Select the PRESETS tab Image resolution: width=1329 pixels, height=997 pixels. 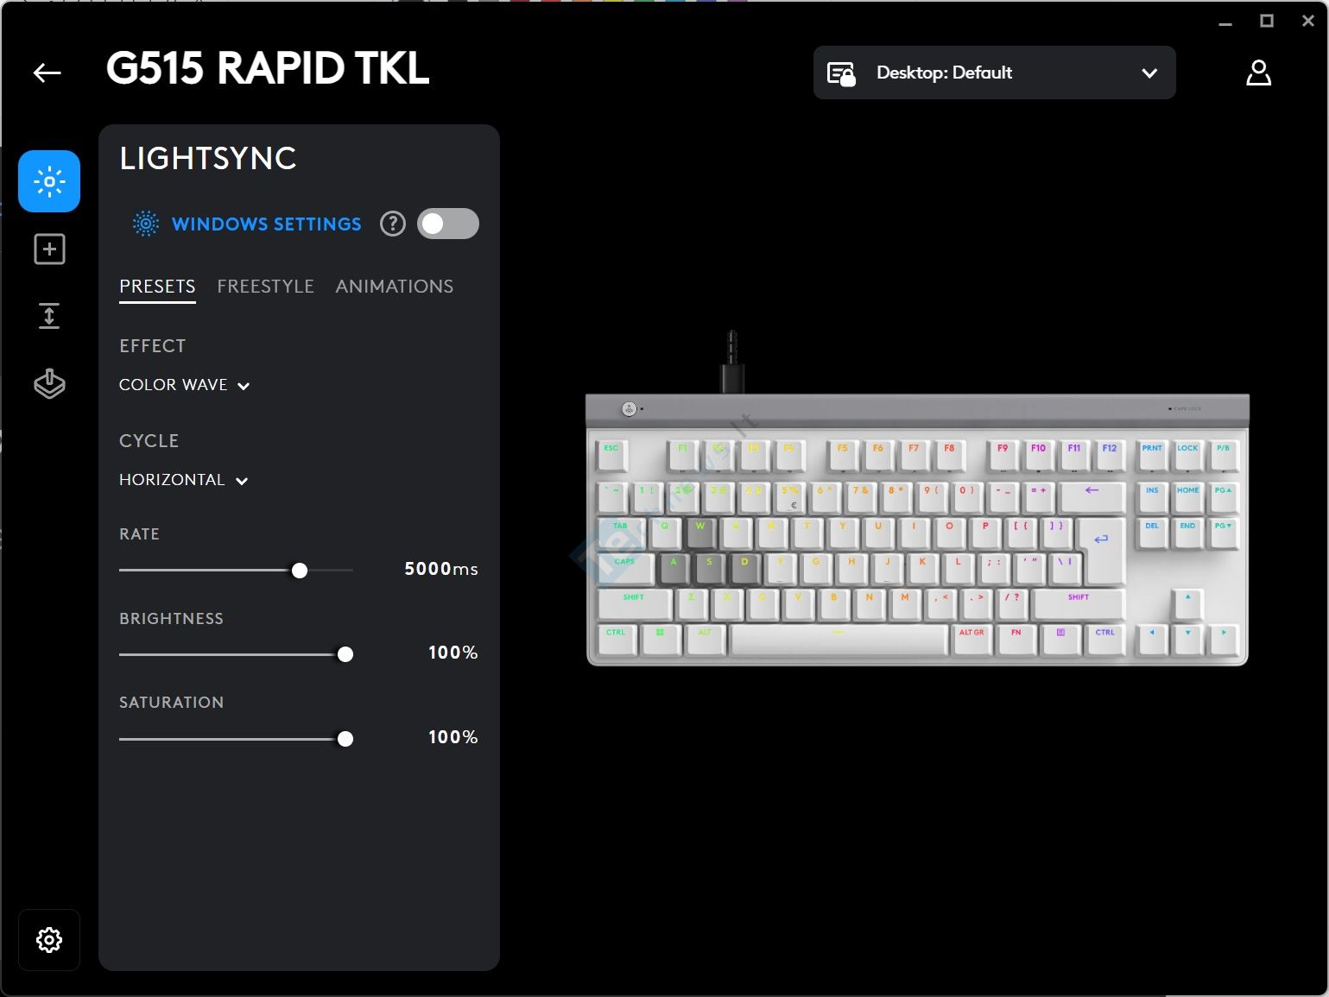[157, 287]
